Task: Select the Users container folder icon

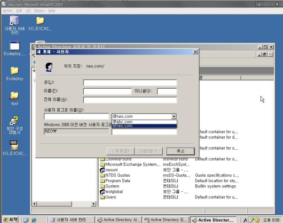Action: pyautogui.click(x=102, y=197)
